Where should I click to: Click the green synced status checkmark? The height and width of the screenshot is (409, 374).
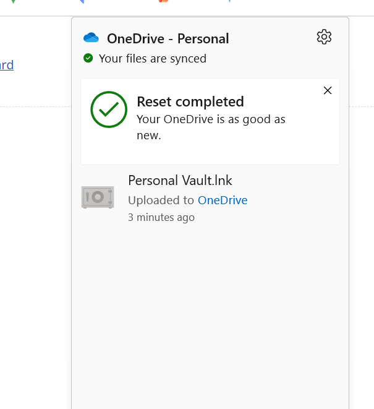pyautogui.click(x=88, y=58)
